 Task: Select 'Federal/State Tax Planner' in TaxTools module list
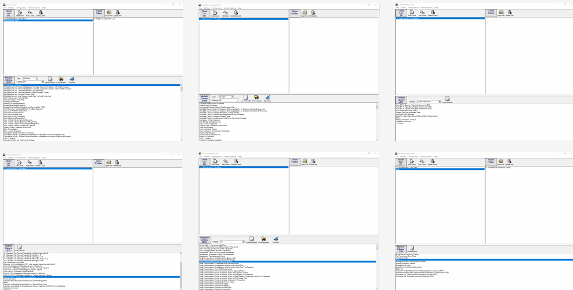click(x=92, y=85)
